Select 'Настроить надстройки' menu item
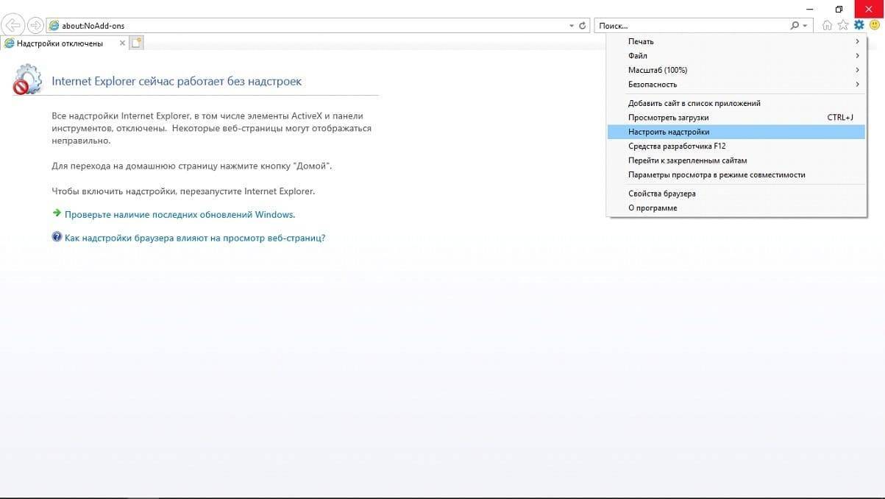This screenshot has width=885, height=499. (x=736, y=132)
